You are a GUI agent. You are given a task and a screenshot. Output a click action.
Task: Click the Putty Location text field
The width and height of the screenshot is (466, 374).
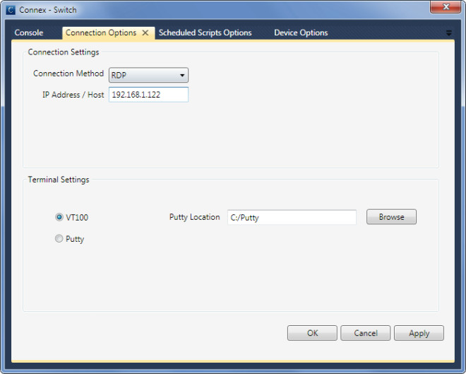292,217
